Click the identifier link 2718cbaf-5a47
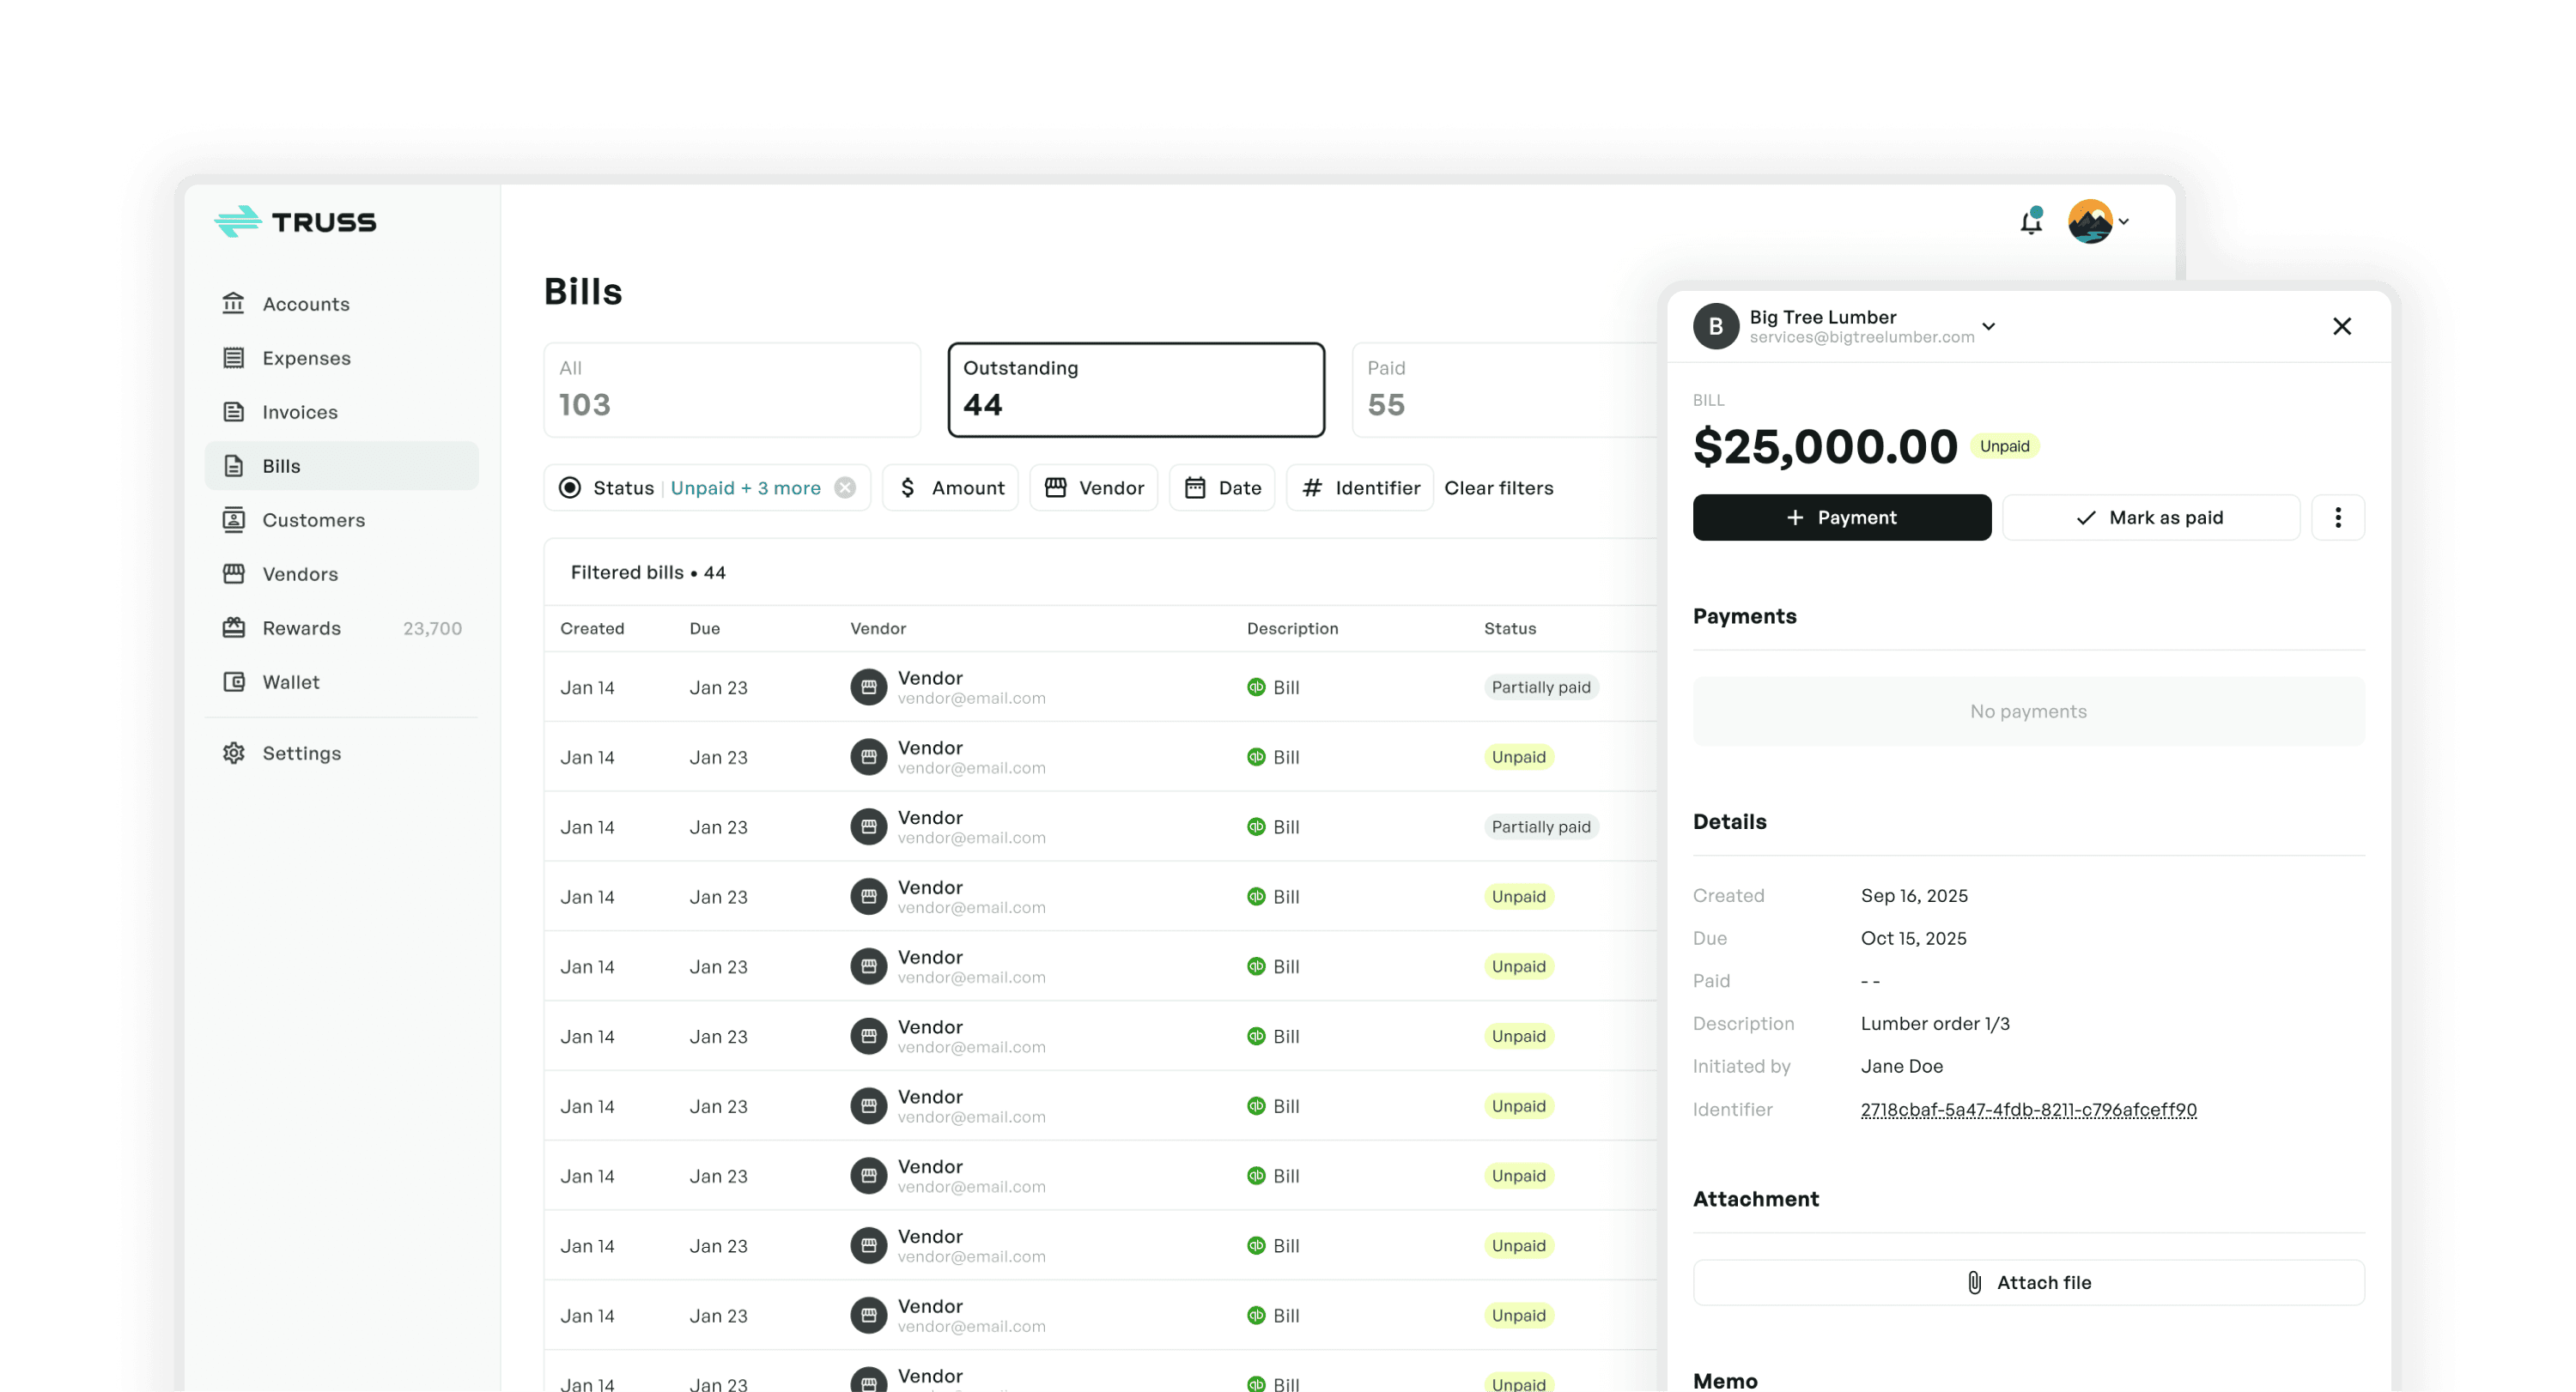 [x=2028, y=1109]
